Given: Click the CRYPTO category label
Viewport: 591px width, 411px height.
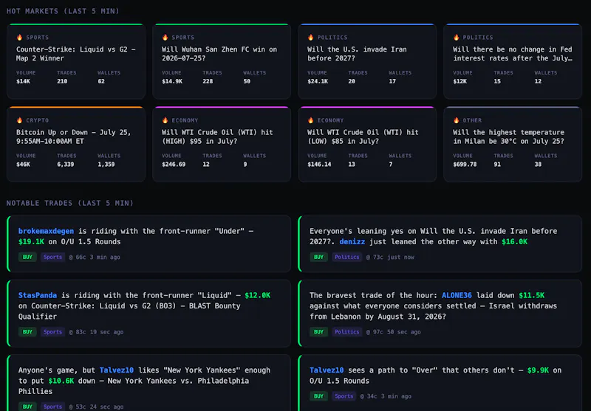Looking at the screenshot, I should click(38, 120).
